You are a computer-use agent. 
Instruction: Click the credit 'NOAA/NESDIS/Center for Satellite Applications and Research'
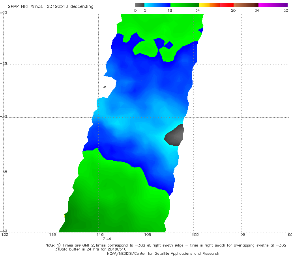[163, 253]
